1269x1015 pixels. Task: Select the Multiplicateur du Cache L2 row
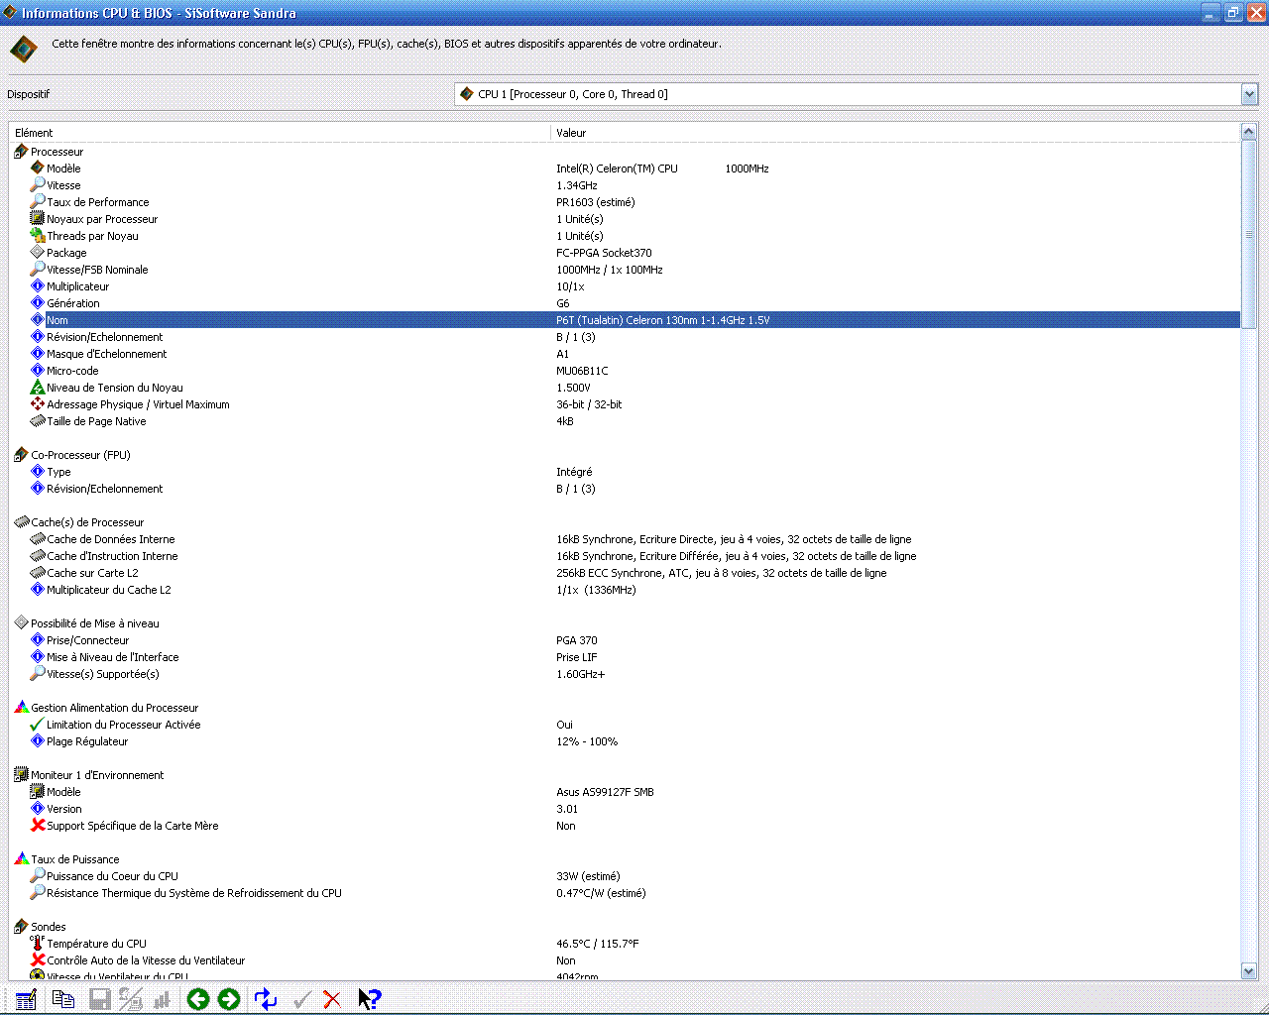[625, 590]
